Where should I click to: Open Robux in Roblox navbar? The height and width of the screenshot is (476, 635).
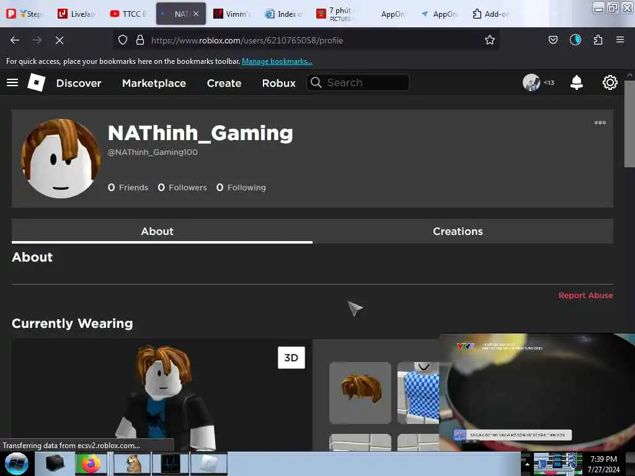click(278, 83)
